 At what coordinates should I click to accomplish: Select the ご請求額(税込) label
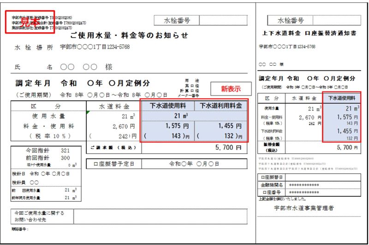click(113, 148)
